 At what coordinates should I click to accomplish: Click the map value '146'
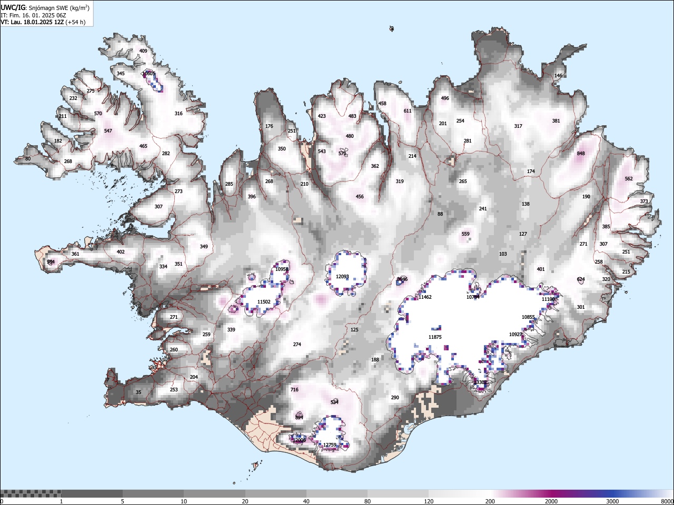pos(558,76)
